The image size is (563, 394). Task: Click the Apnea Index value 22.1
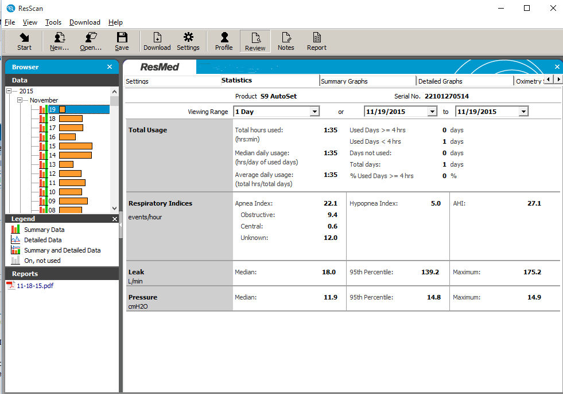[x=331, y=203]
